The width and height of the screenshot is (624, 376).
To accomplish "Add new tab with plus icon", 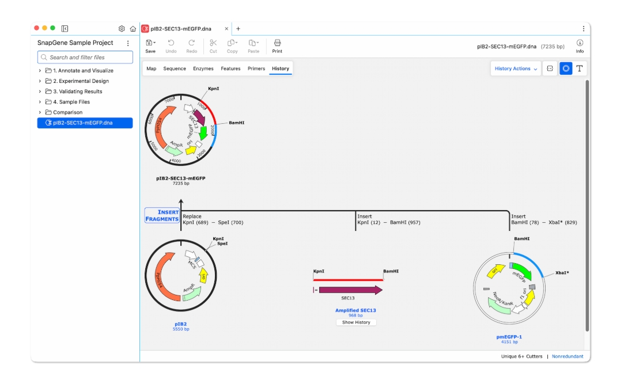I will coord(238,29).
